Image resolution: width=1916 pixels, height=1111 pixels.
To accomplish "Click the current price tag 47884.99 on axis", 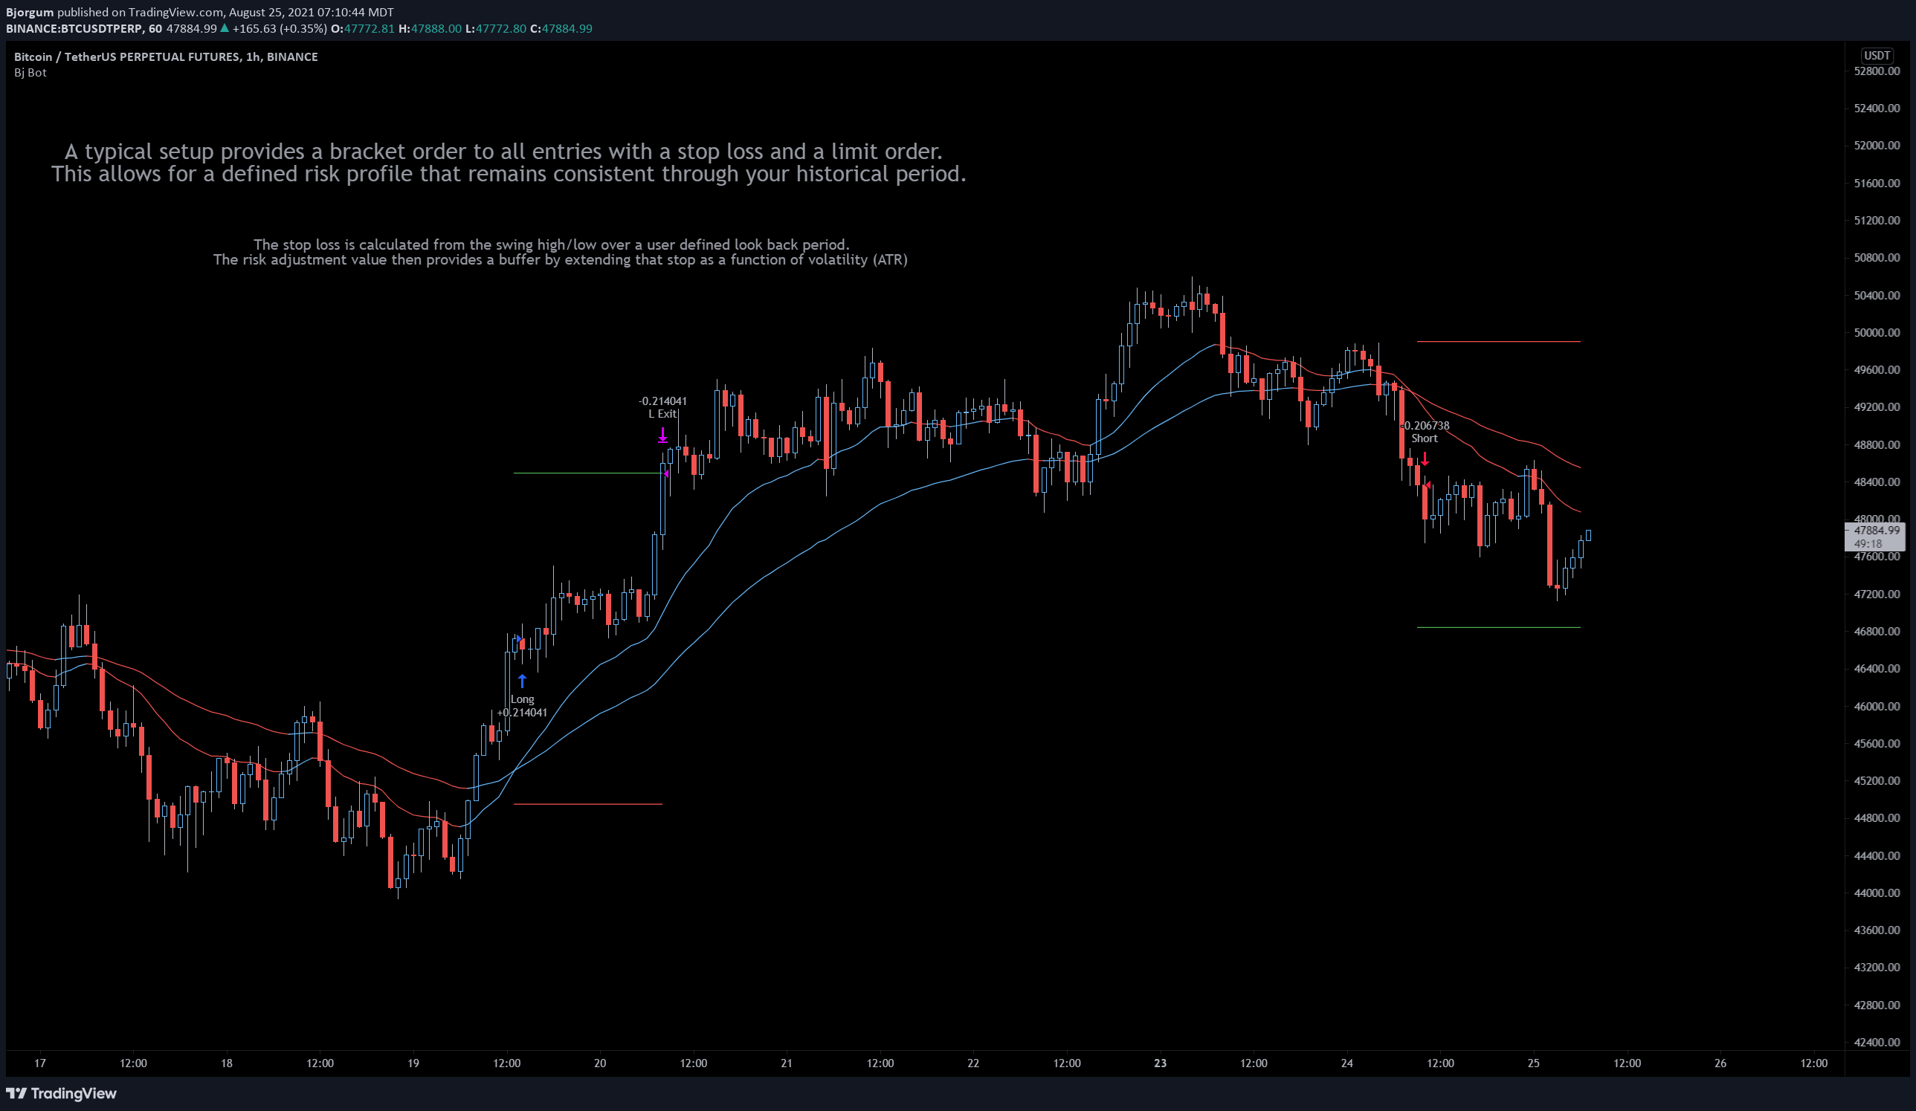I will click(x=1876, y=531).
